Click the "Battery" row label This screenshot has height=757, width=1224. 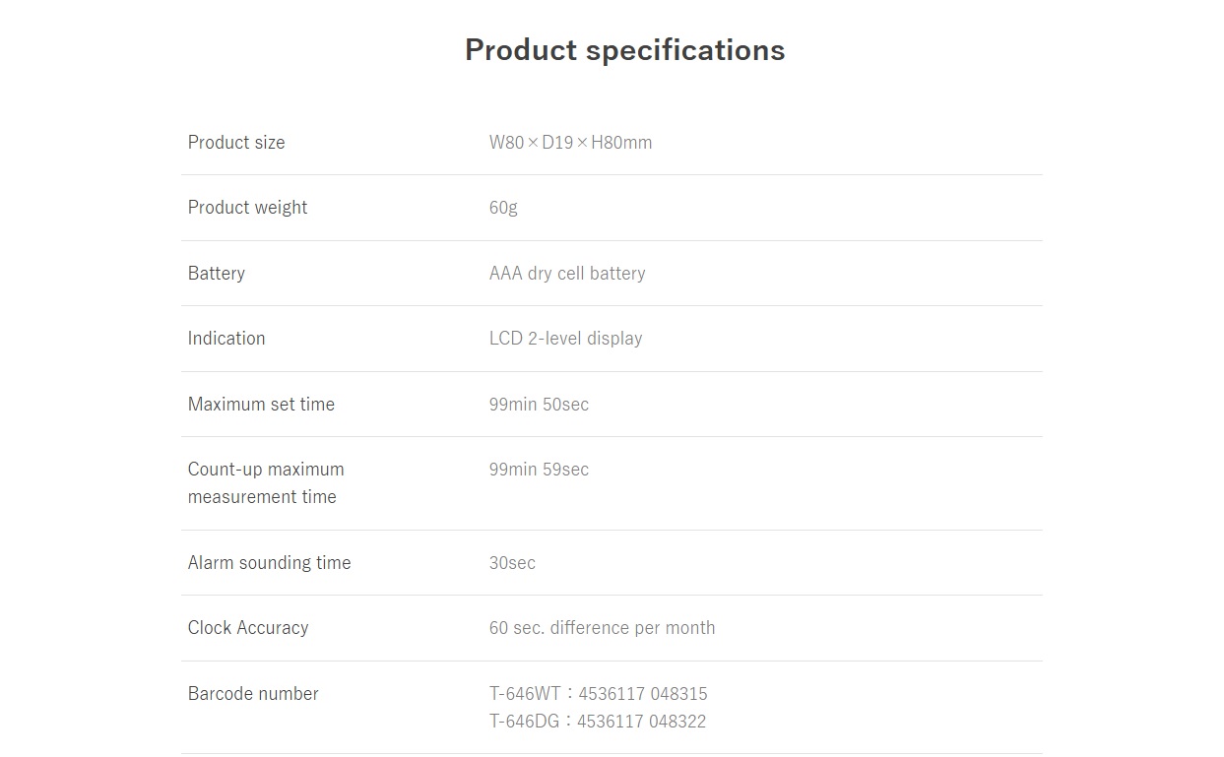tap(217, 274)
